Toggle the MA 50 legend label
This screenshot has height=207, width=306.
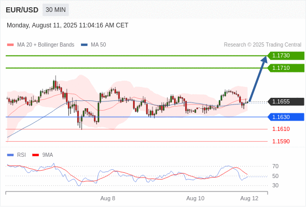pos(99,45)
